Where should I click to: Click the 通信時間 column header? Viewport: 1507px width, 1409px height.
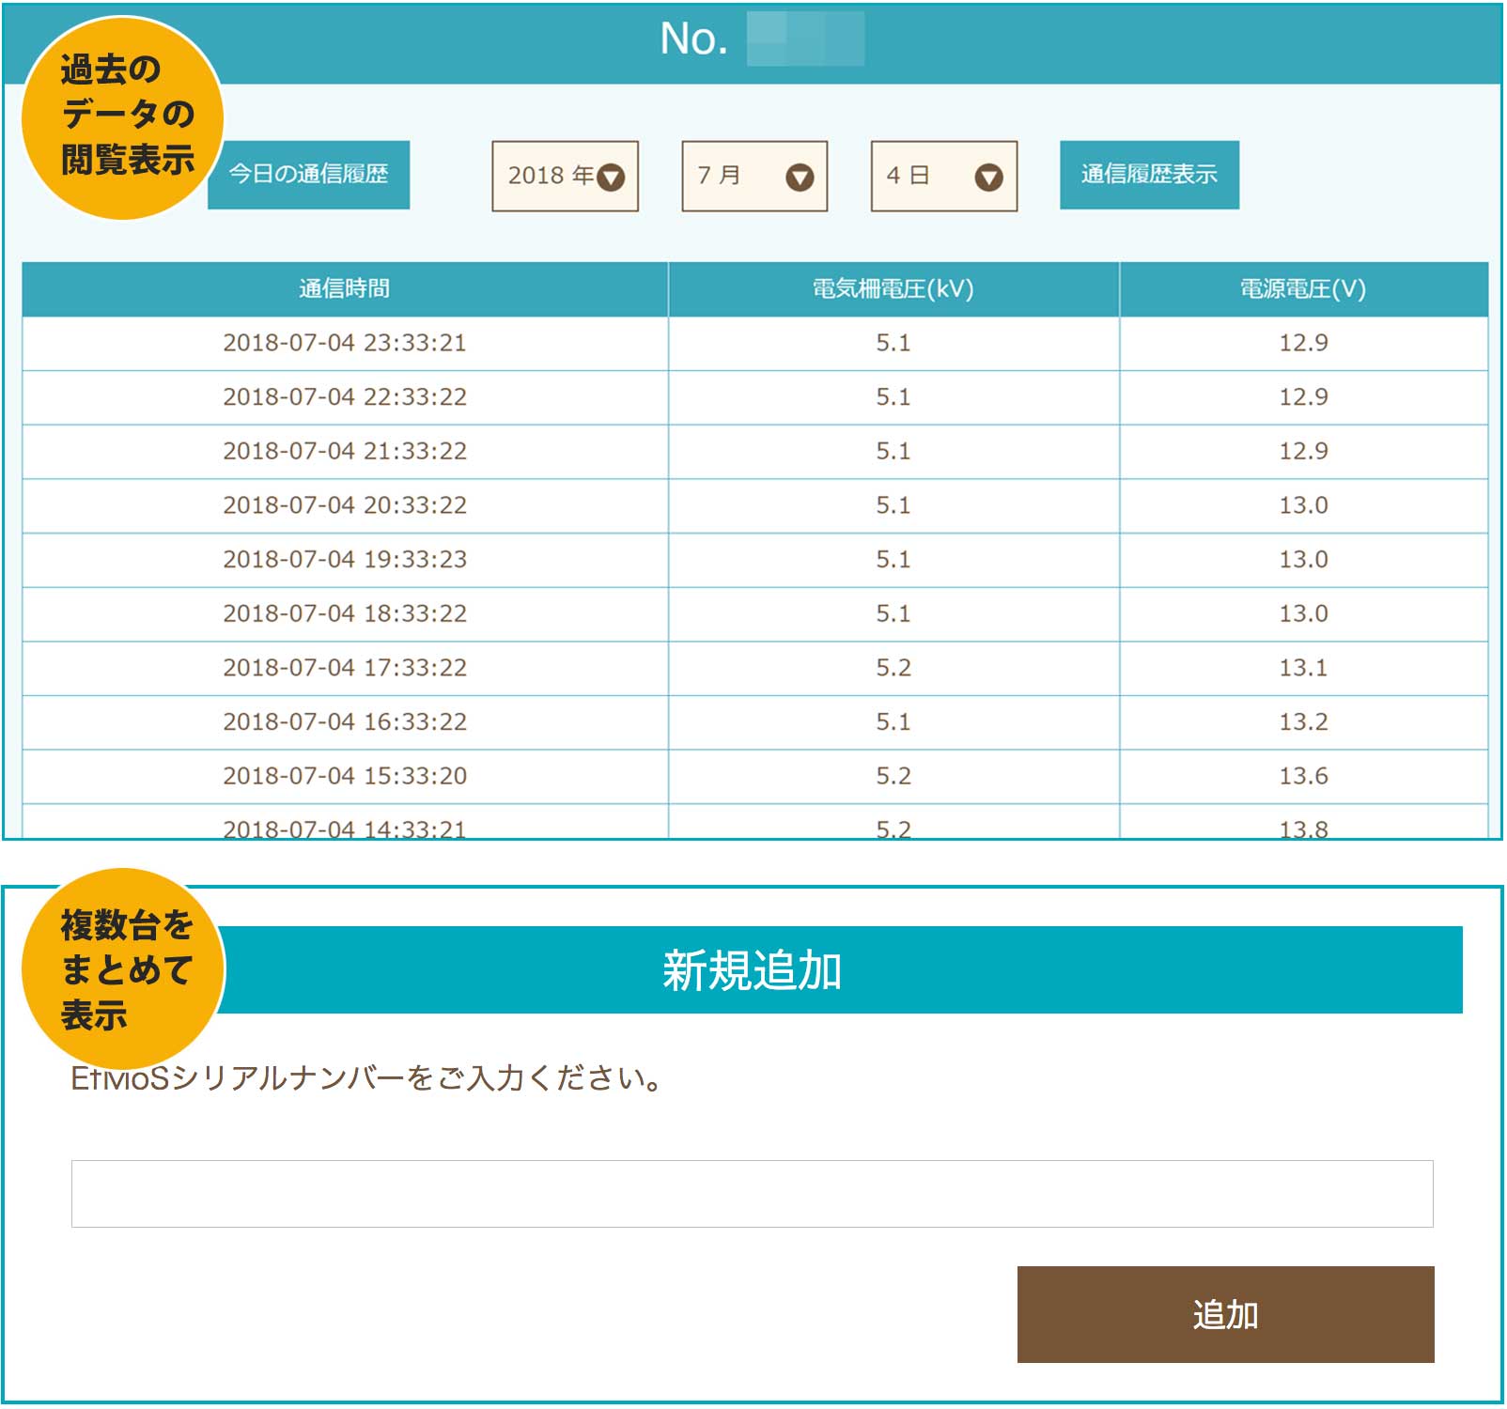pos(345,289)
